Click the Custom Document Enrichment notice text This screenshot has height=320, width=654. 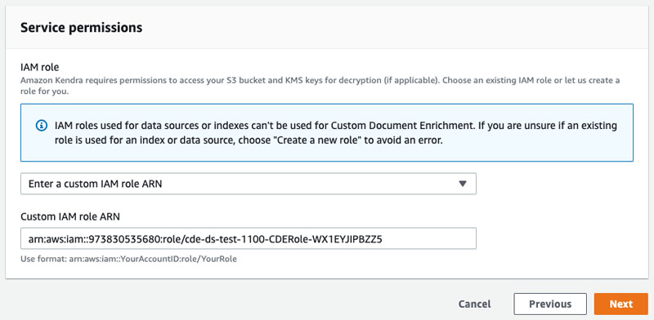[336, 133]
